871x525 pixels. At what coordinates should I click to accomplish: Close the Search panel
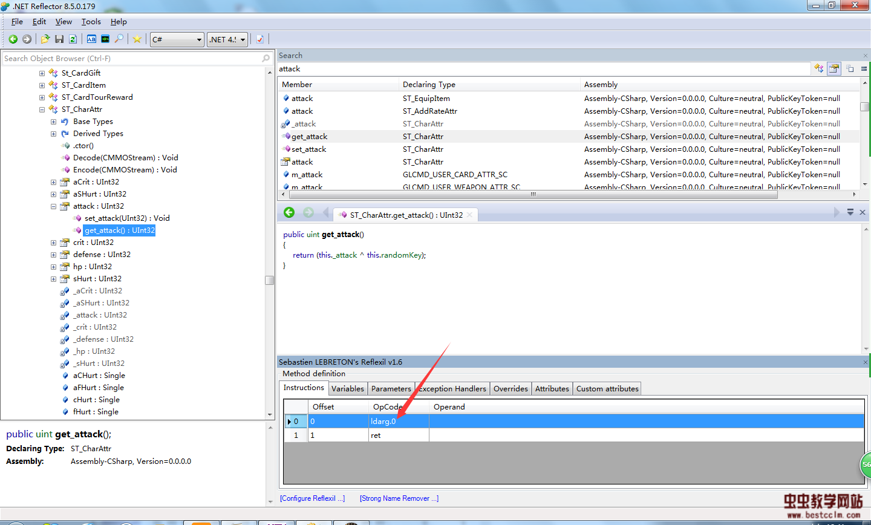point(866,56)
